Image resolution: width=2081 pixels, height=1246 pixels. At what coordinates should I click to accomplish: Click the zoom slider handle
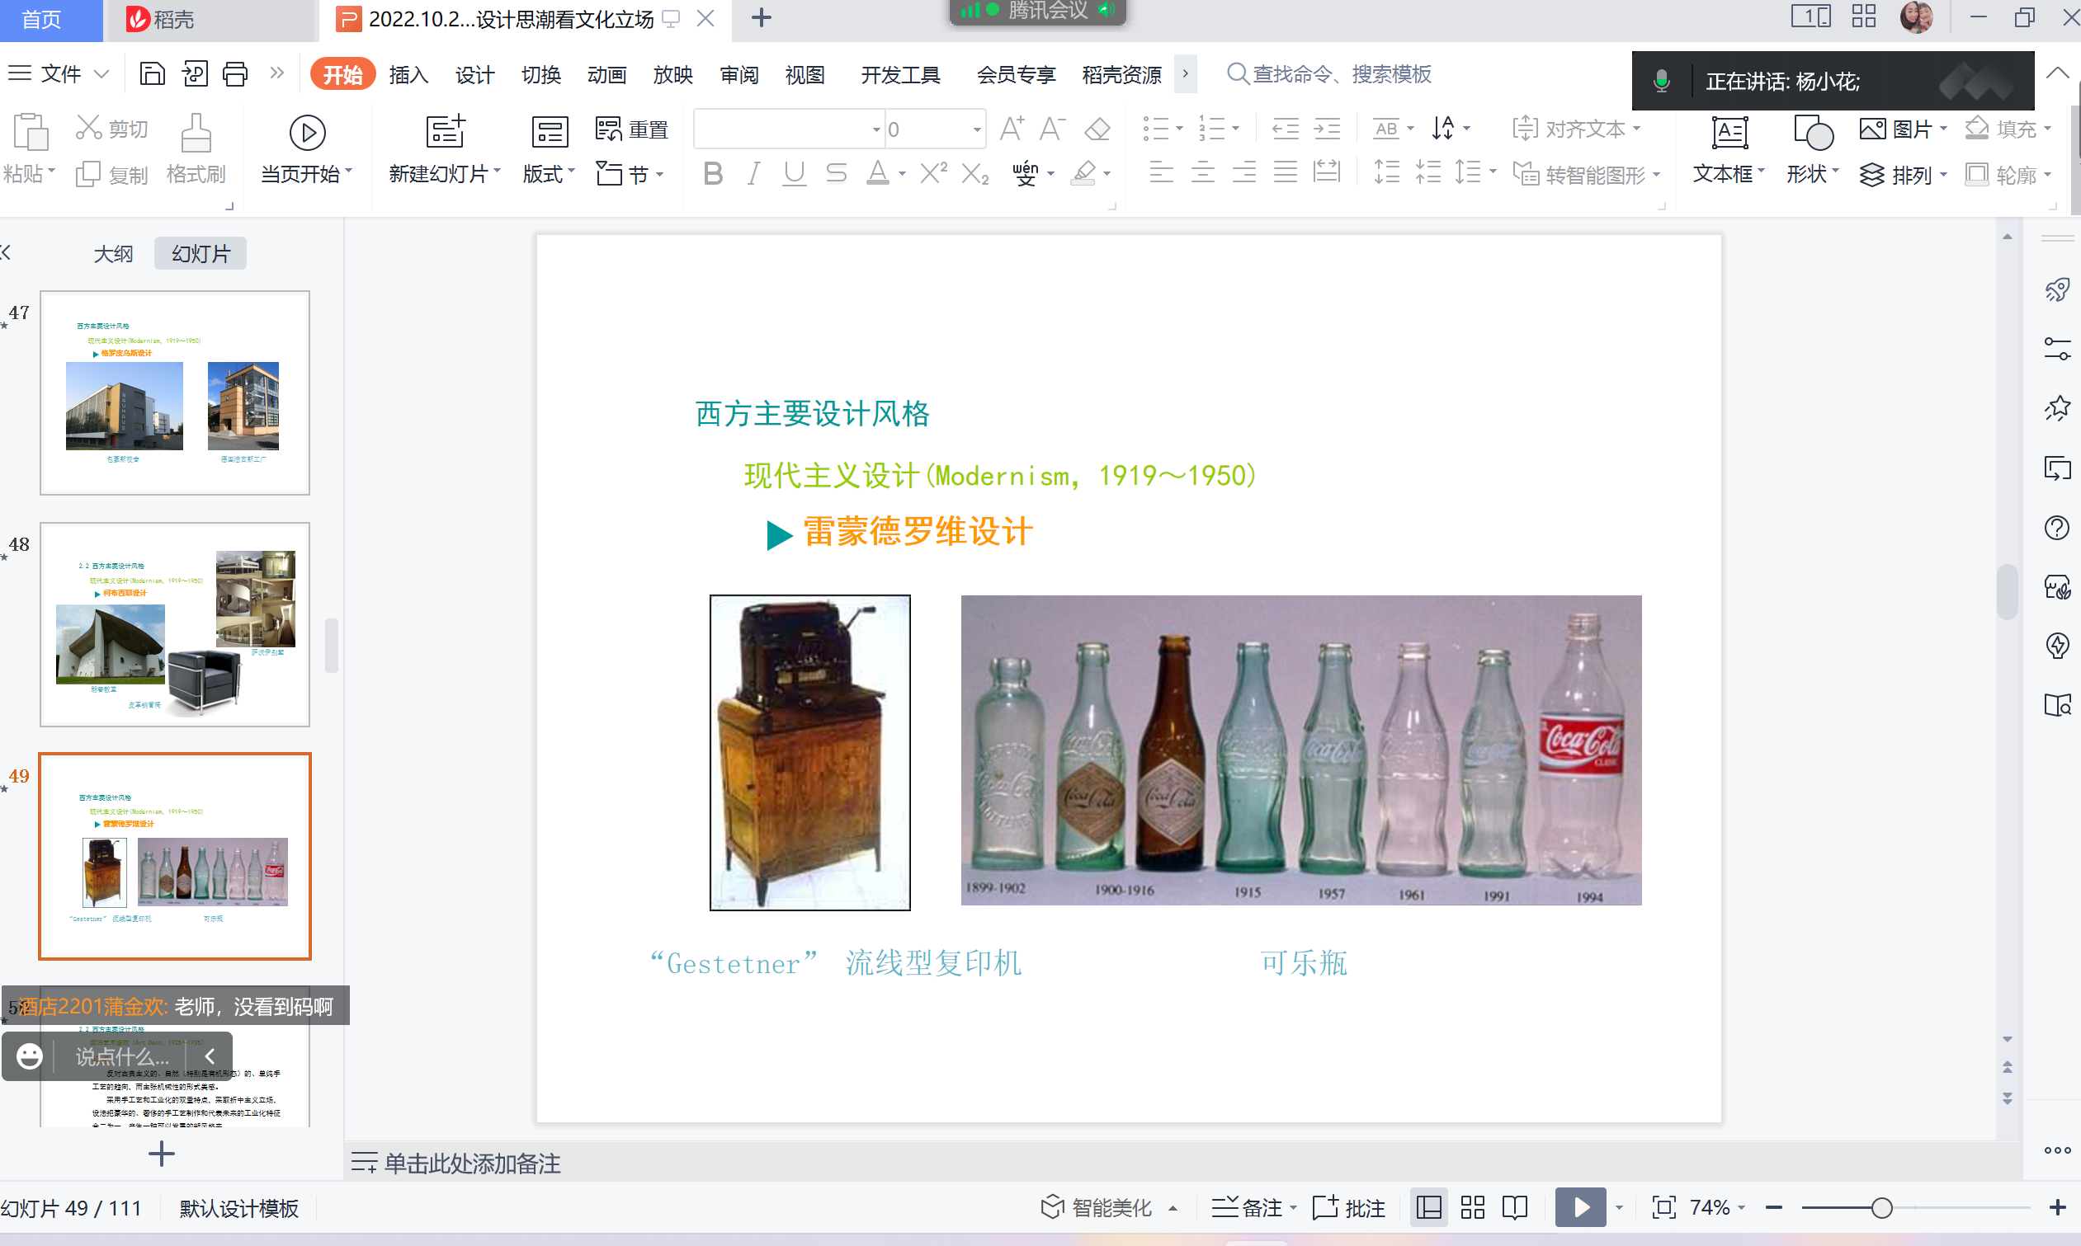[1881, 1207]
